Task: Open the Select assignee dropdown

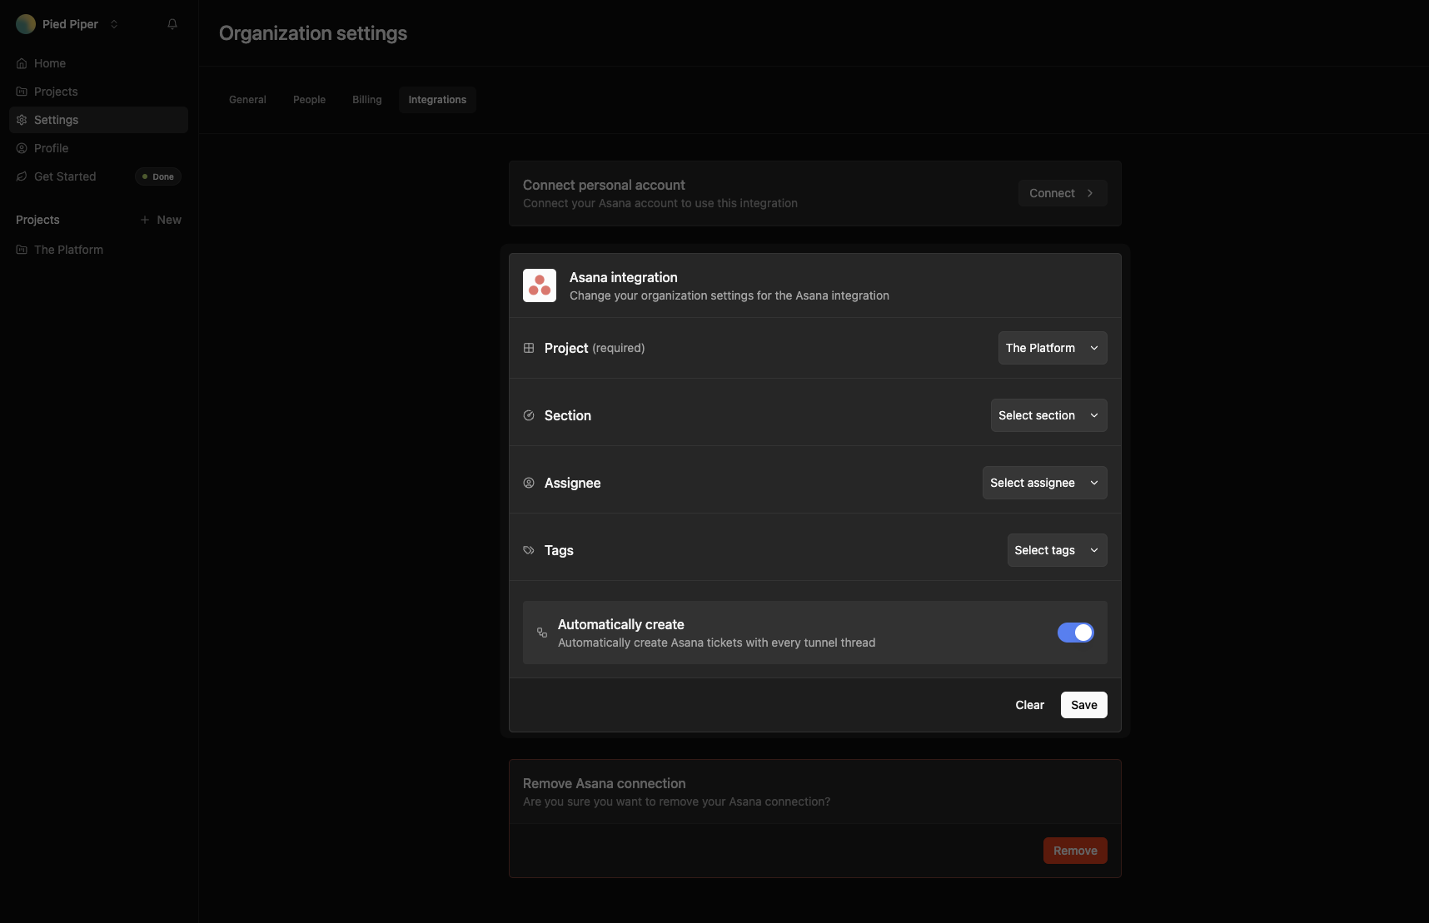Action: (1045, 483)
